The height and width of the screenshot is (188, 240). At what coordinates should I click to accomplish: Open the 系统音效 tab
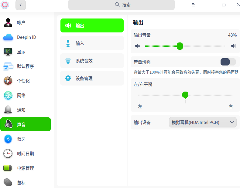[x=92, y=61]
